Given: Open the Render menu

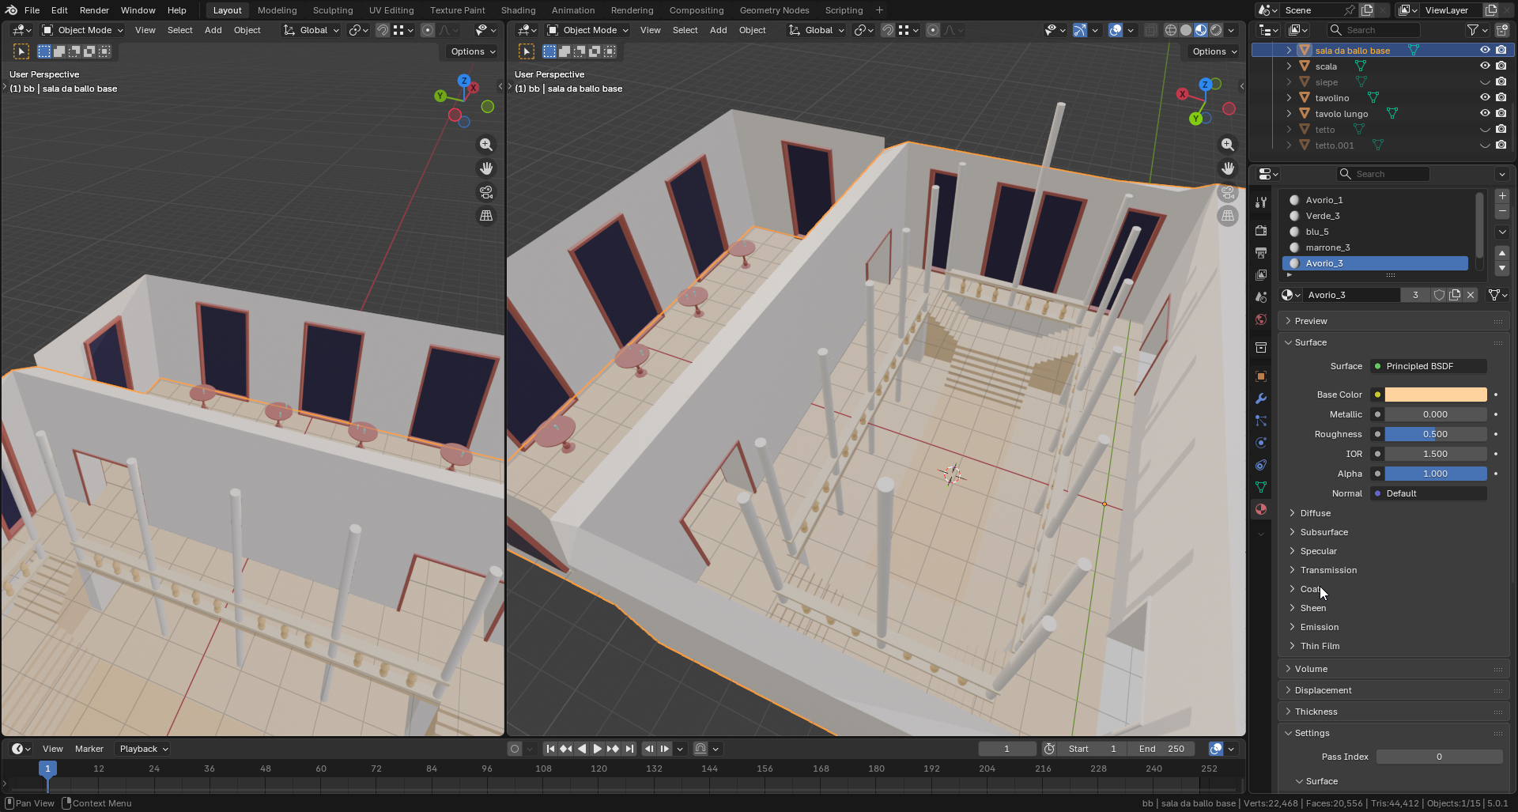Looking at the screenshot, I should point(94,10).
